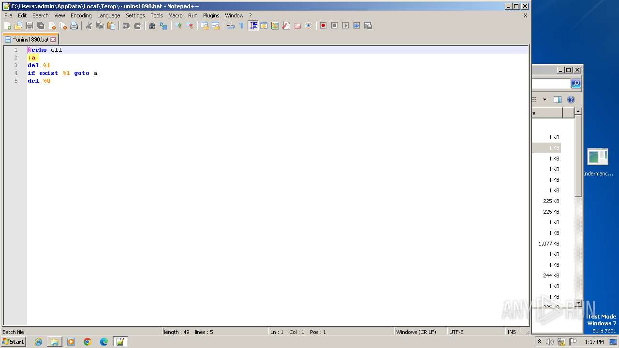Open the Document Map icon
619x348 pixels.
pyautogui.click(x=275, y=26)
